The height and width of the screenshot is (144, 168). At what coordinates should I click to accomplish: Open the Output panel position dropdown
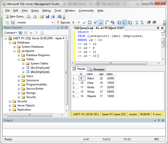point(155,121)
